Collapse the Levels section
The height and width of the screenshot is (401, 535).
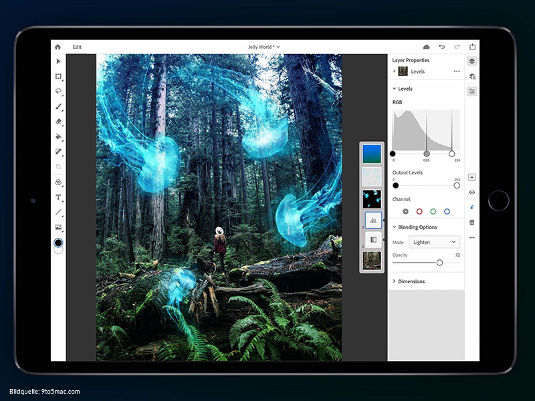tap(394, 88)
